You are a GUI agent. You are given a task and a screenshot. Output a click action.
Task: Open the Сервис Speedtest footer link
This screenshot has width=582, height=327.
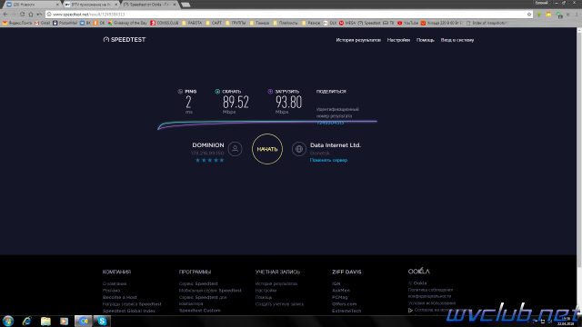point(198,283)
